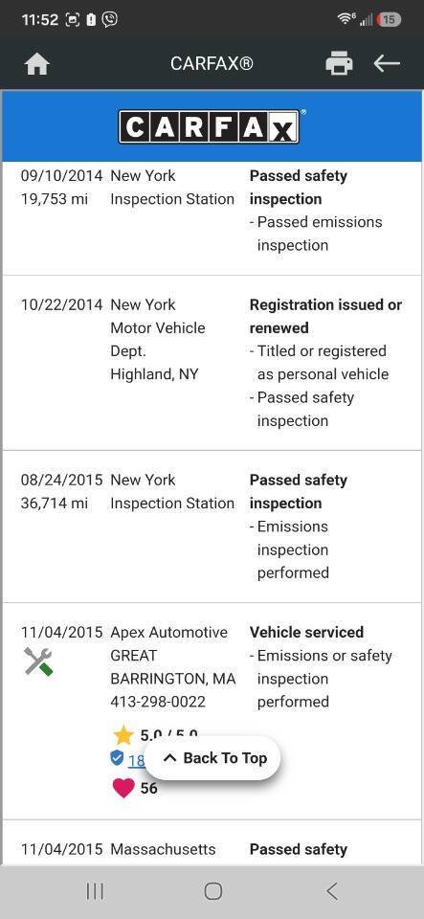
Task: Tap the 10/22/2014 registration record
Action: point(212,363)
